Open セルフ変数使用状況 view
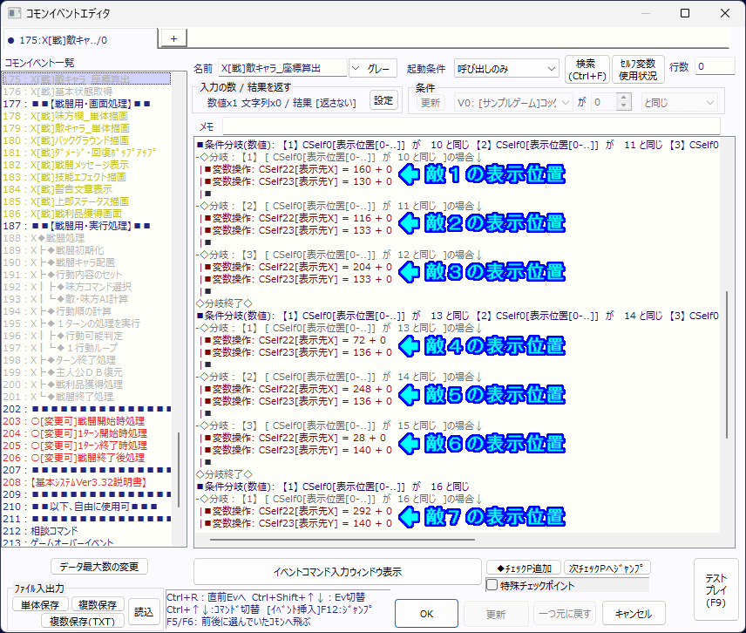 pyautogui.click(x=637, y=69)
